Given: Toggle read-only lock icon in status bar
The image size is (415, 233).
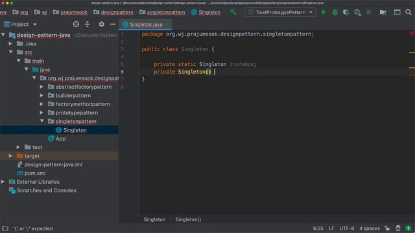Looking at the screenshot, I should (387, 228).
